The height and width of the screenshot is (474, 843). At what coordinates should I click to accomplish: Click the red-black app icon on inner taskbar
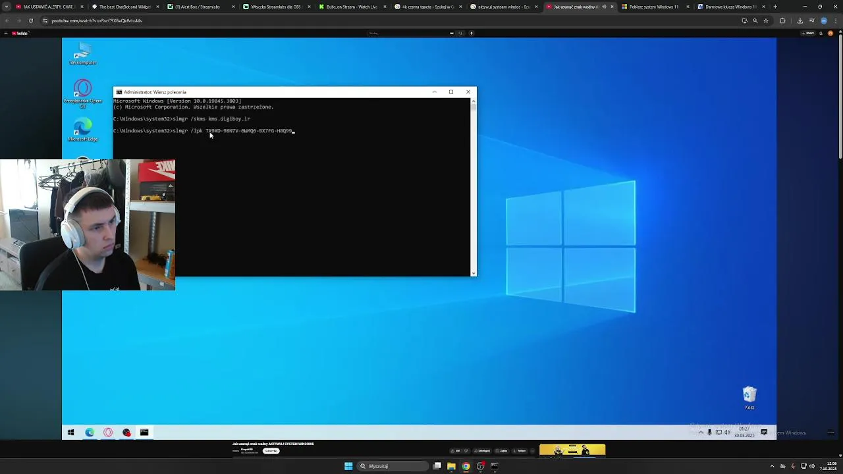tap(126, 433)
